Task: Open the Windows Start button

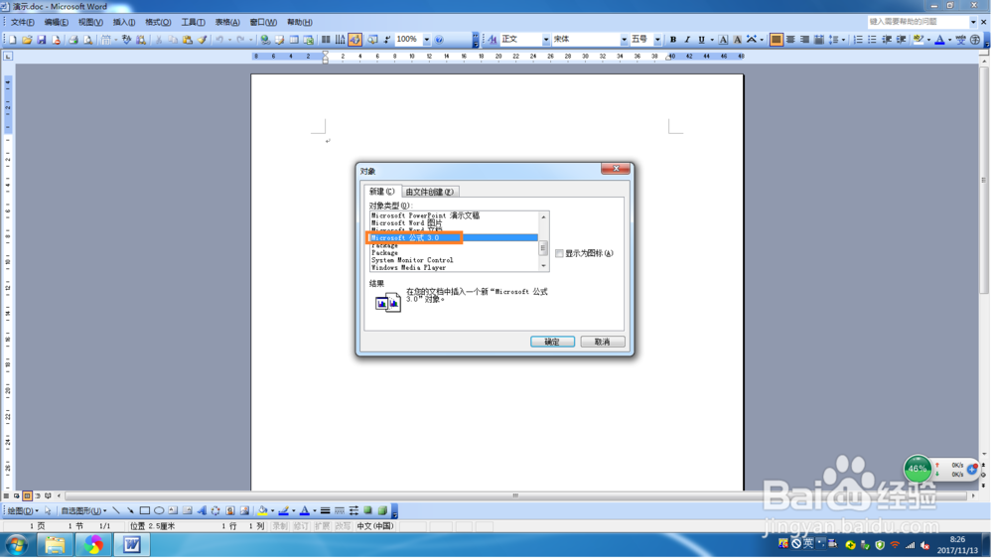Action: click(17, 545)
